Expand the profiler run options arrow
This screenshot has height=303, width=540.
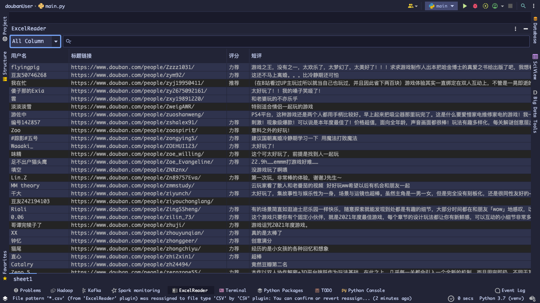[502, 6]
